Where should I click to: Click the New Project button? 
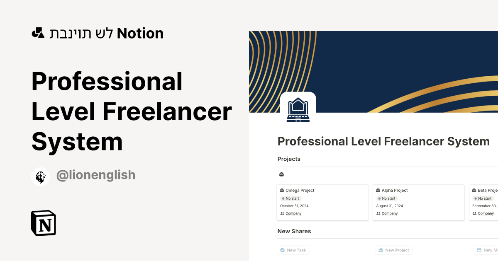(x=393, y=250)
